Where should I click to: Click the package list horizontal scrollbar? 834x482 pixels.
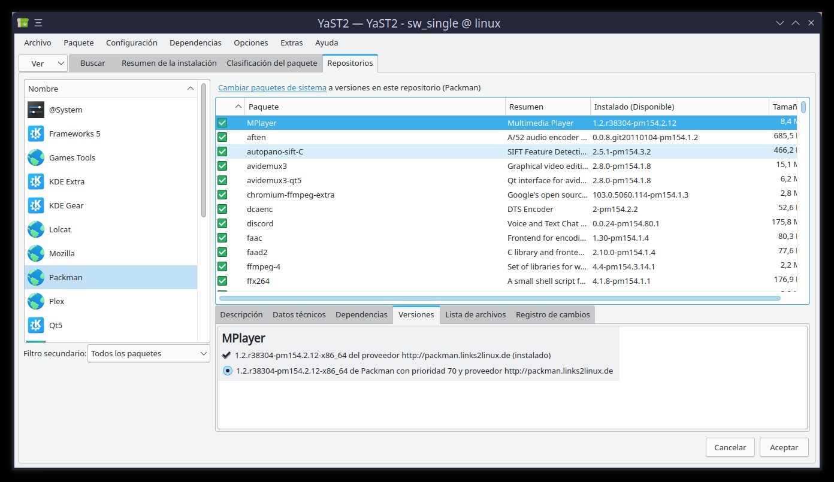coord(500,298)
